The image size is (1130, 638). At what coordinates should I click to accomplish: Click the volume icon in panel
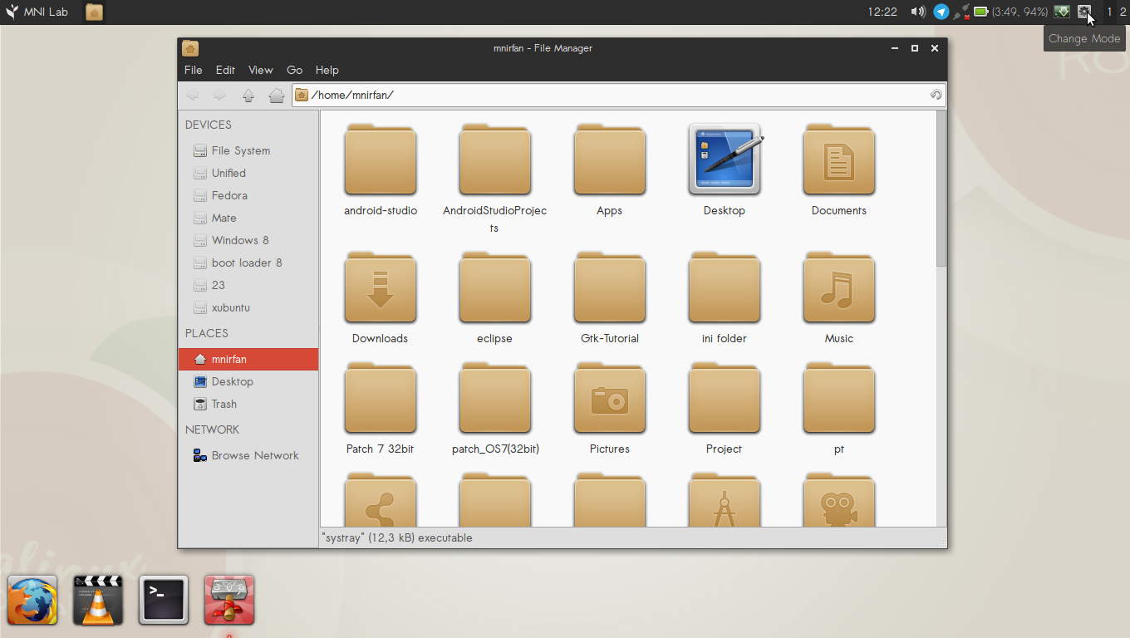[918, 12]
